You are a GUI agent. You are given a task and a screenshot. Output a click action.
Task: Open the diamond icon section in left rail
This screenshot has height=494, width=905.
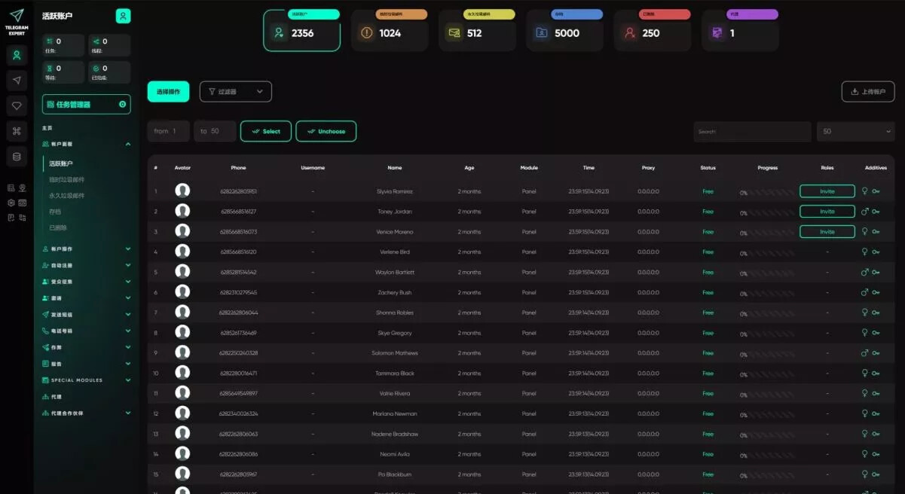(17, 106)
